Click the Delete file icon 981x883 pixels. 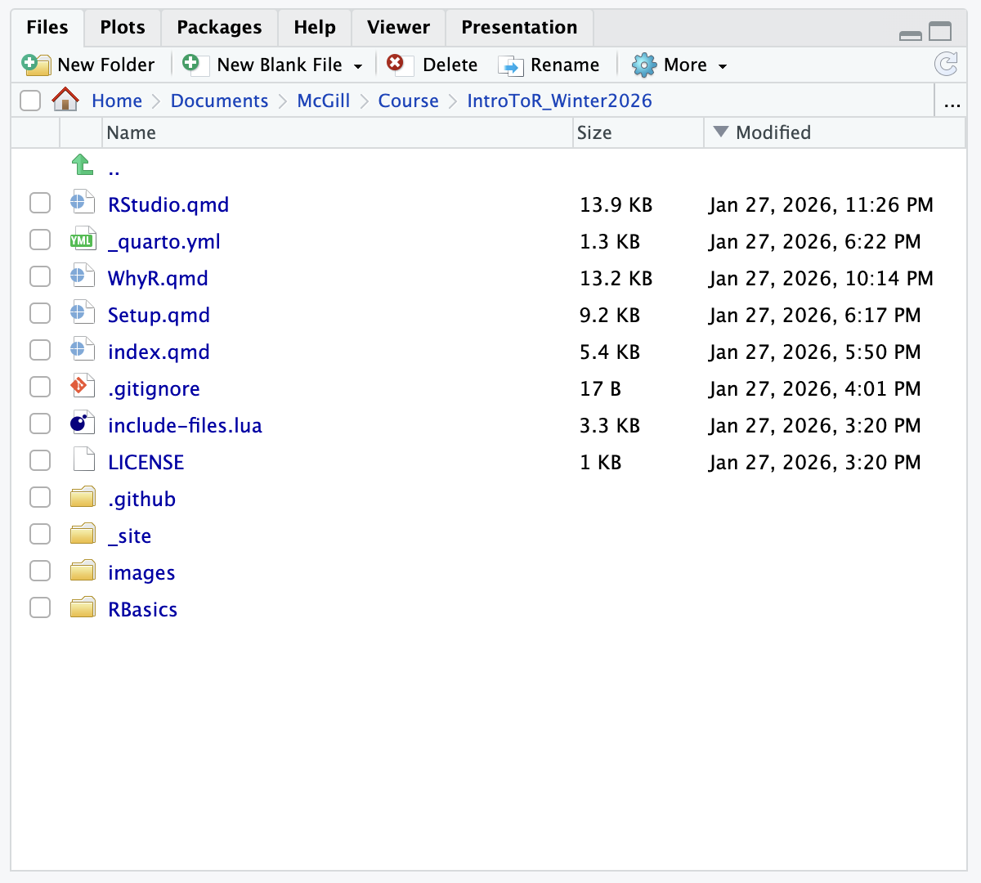[396, 64]
